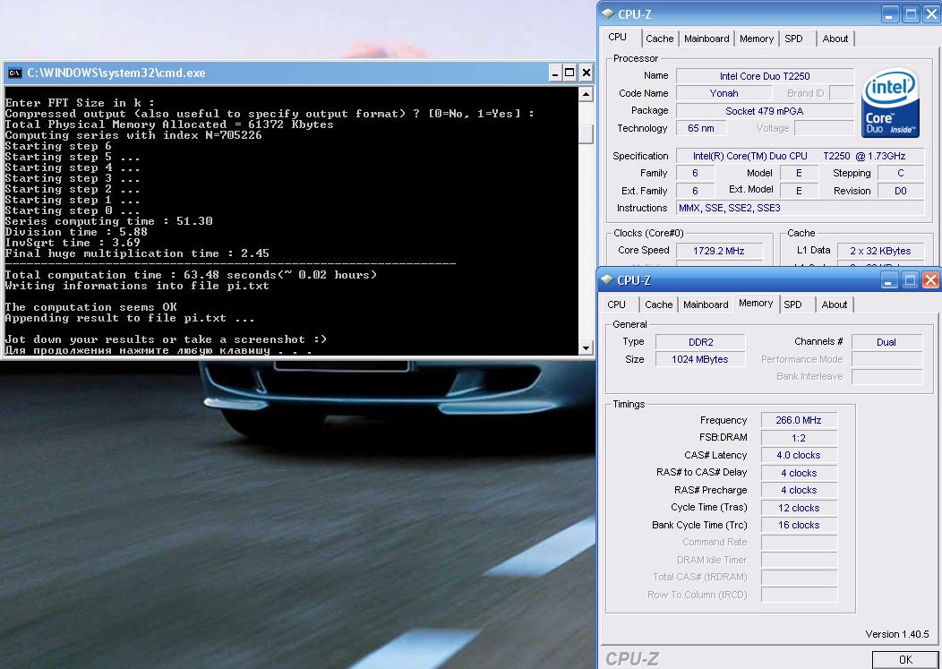Open the About tab in the lower CPU-Z window
This screenshot has width=942, height=669.
835,304
